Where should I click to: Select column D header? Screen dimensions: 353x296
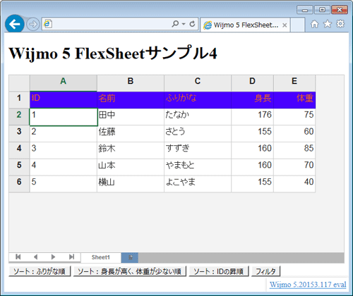pyautogui.click(x=252, y=83)
